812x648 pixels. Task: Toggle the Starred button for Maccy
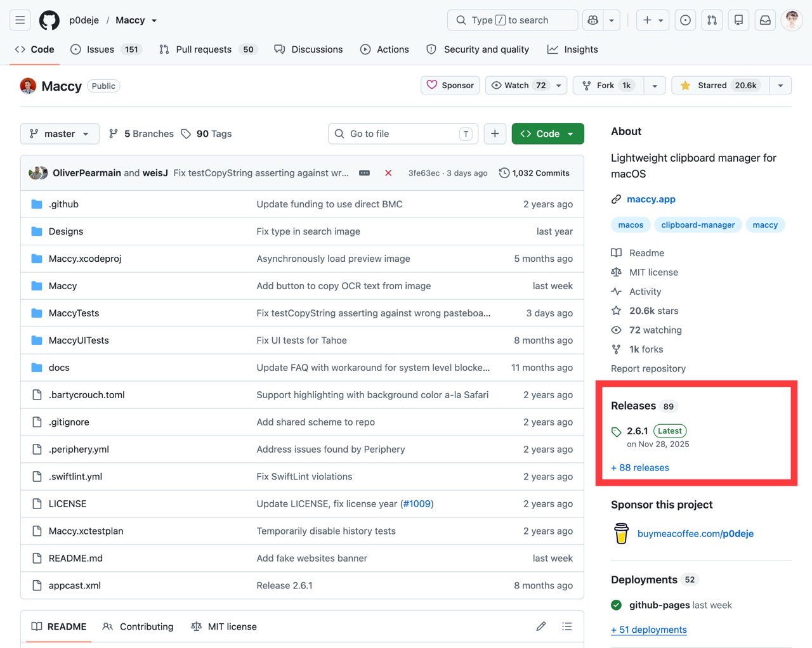click(x=721, y=85)
